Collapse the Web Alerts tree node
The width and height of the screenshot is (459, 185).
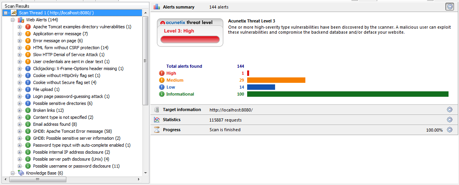click(13, 20)
